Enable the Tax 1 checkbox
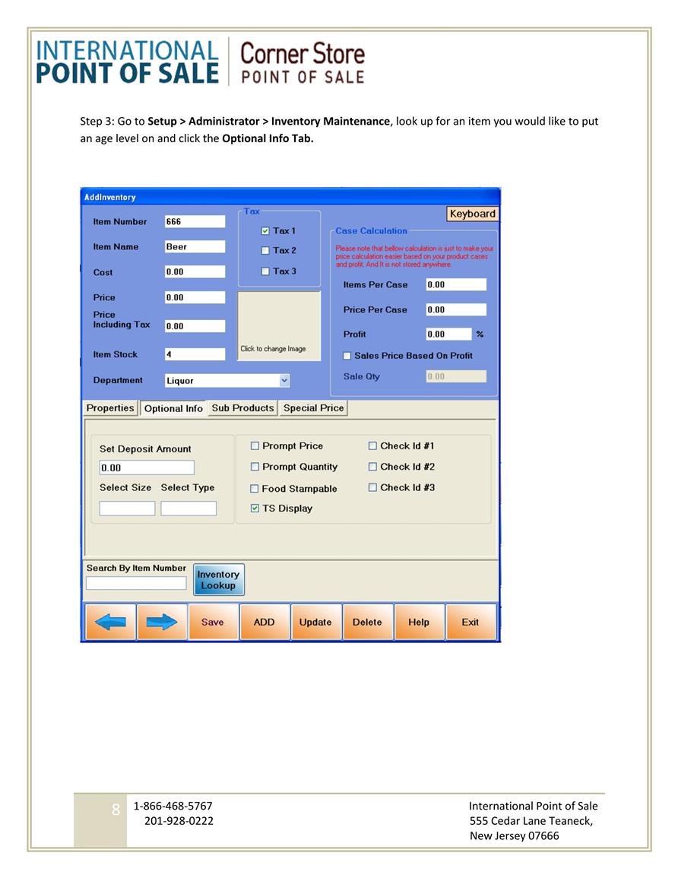The width and height of the screenshot is (678, 878). coord(265,230)
